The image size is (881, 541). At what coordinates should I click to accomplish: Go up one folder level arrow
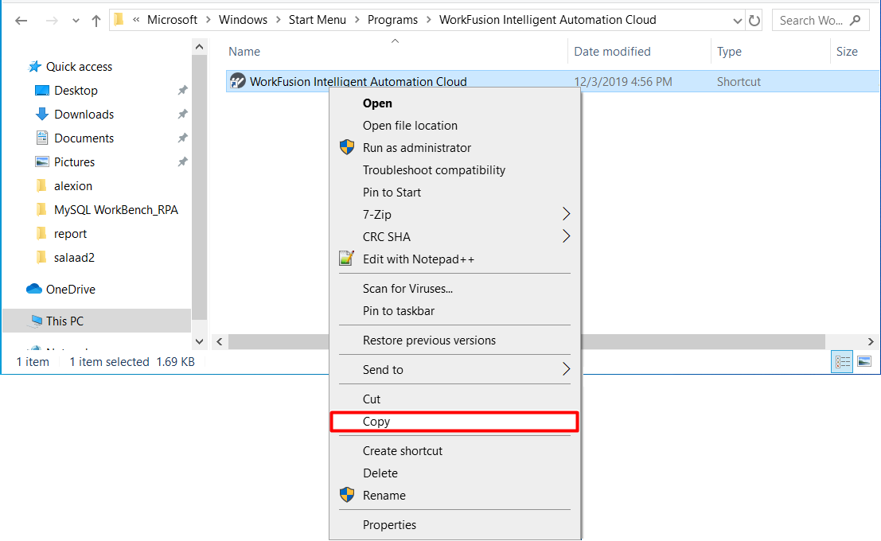pos(96,21)
